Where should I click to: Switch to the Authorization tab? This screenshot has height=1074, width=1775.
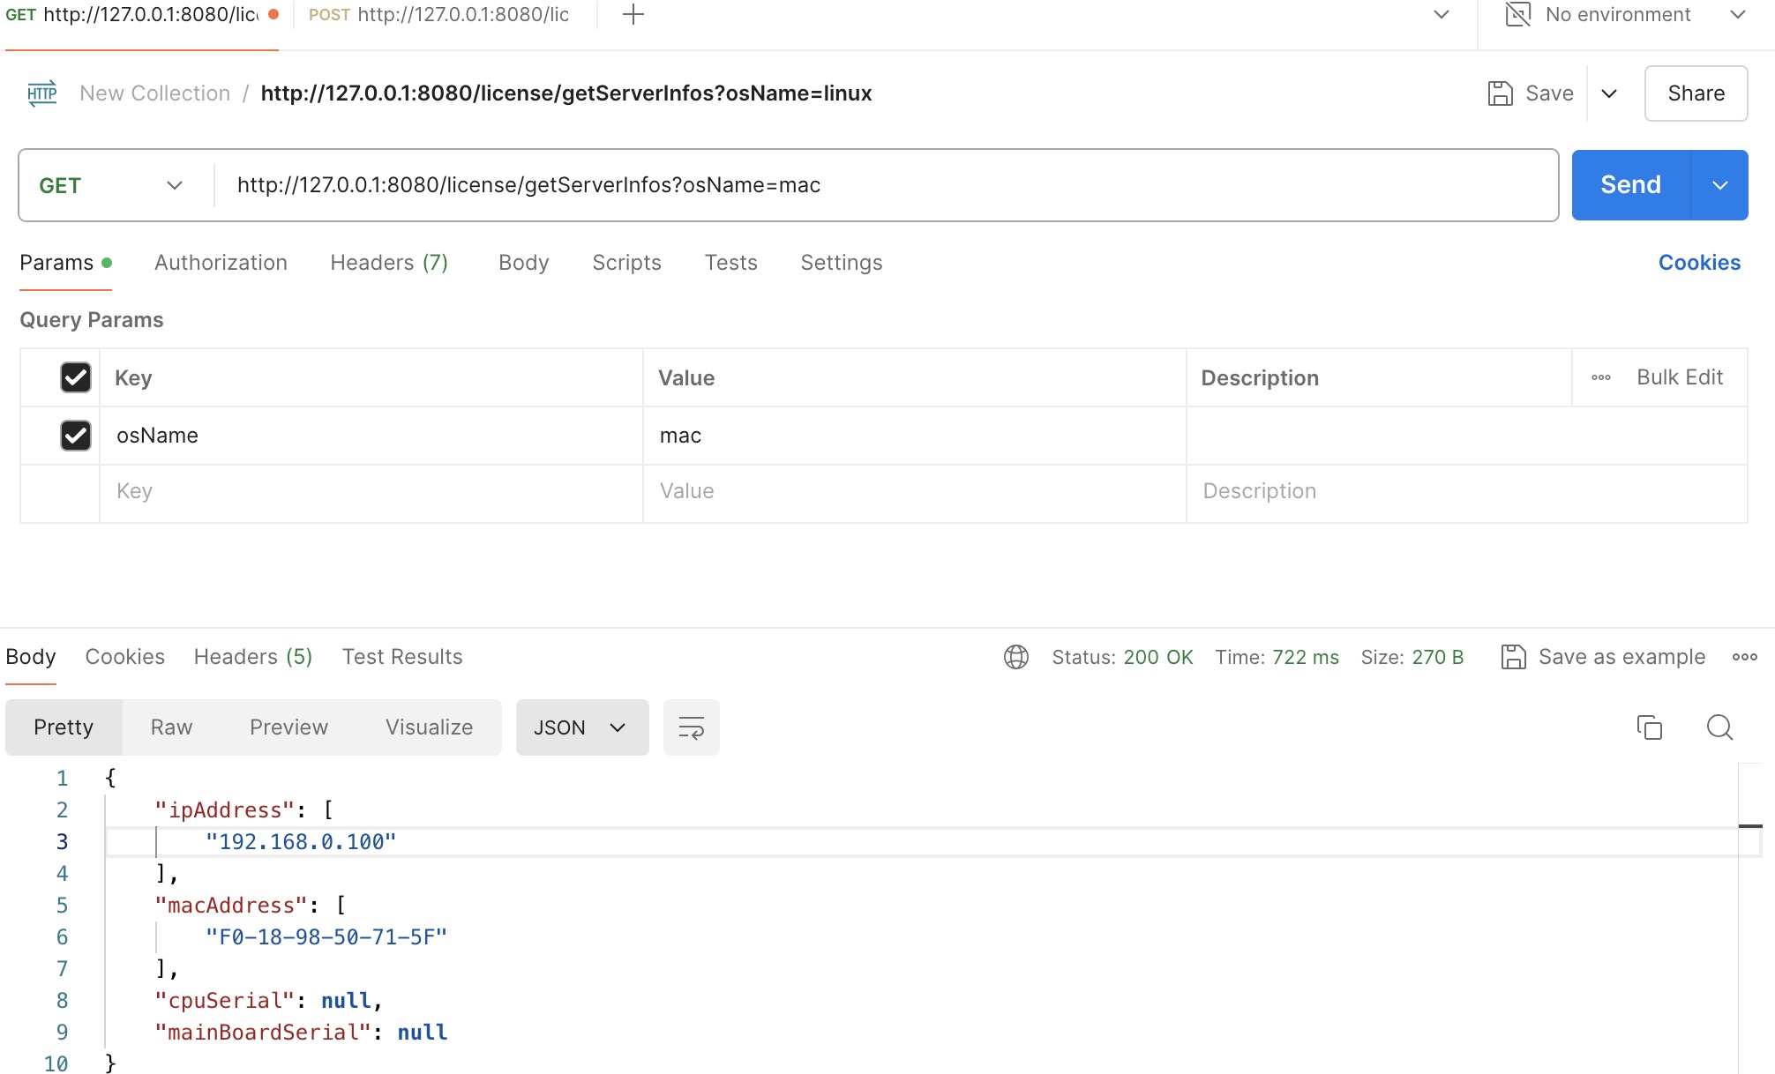pos(221,263)
